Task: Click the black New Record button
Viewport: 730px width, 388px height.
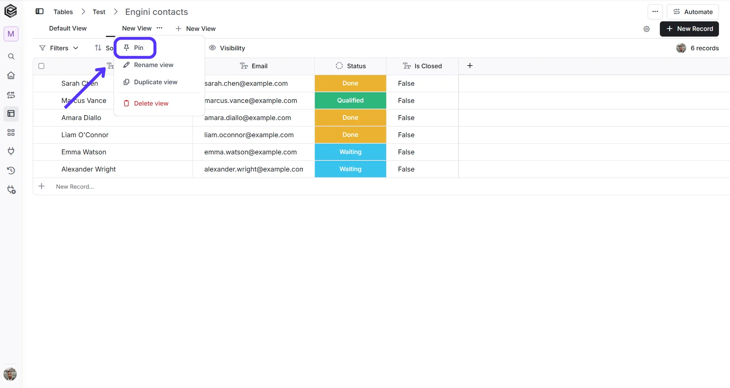Action: [689, 29]
